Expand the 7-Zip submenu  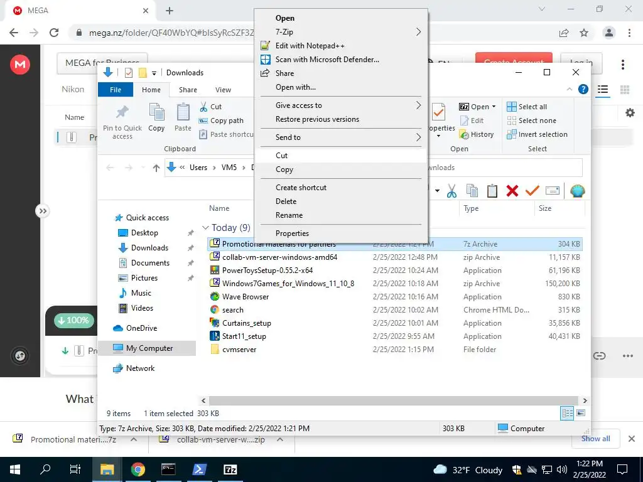[418, 32]
